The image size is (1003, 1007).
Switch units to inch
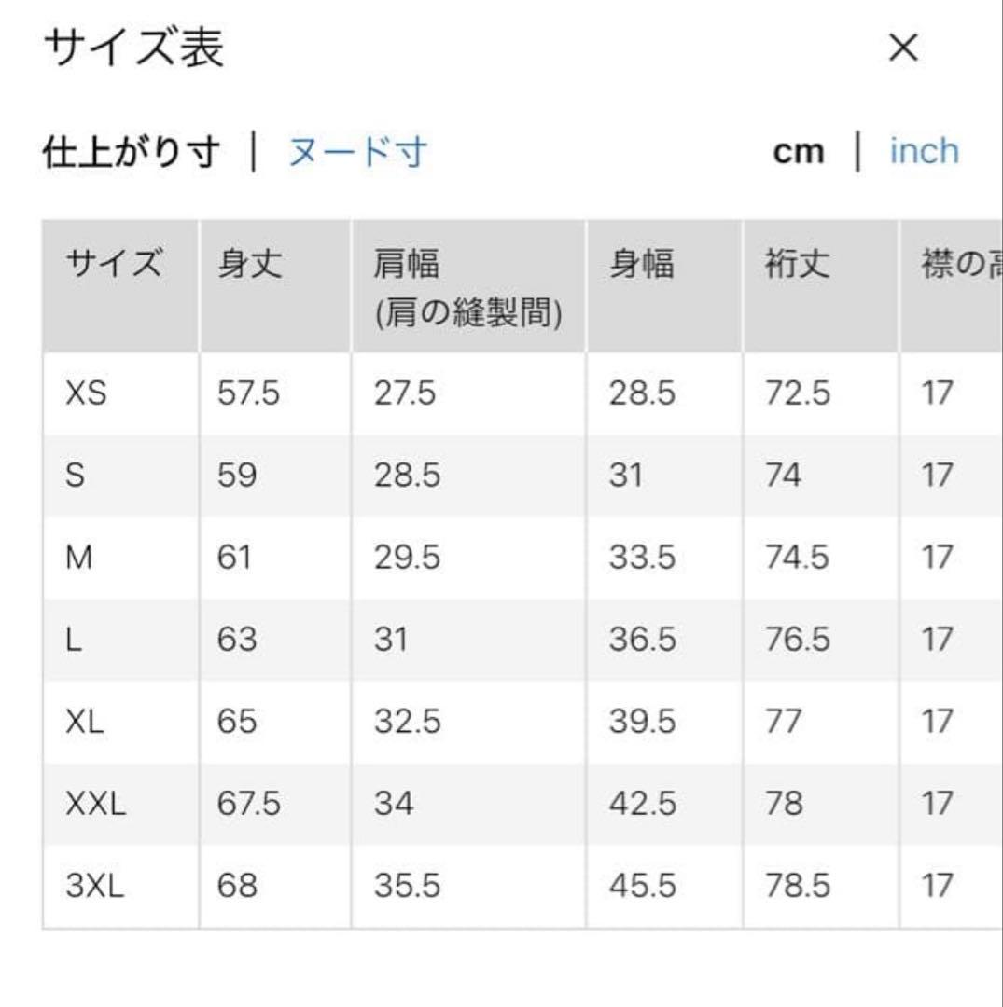pyautogui.click(x=924, y=151)
